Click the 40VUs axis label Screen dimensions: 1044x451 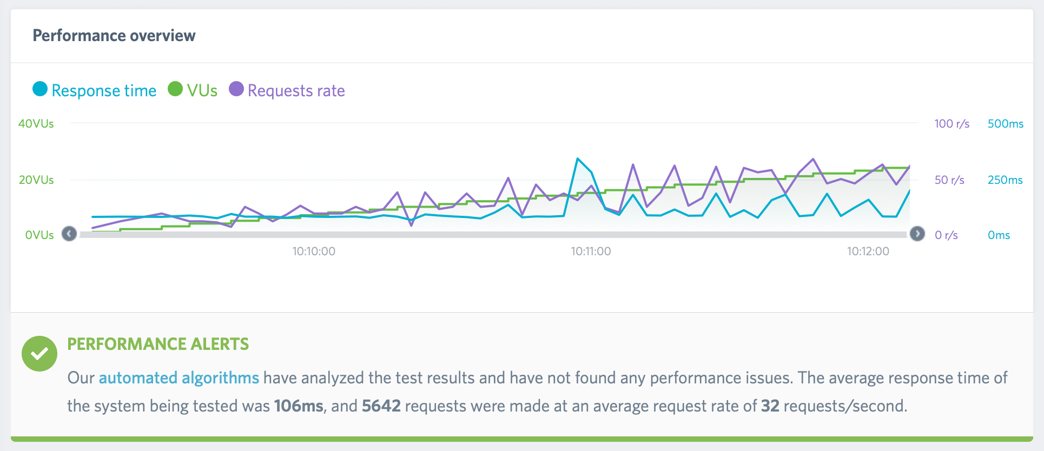click(36, 123)
